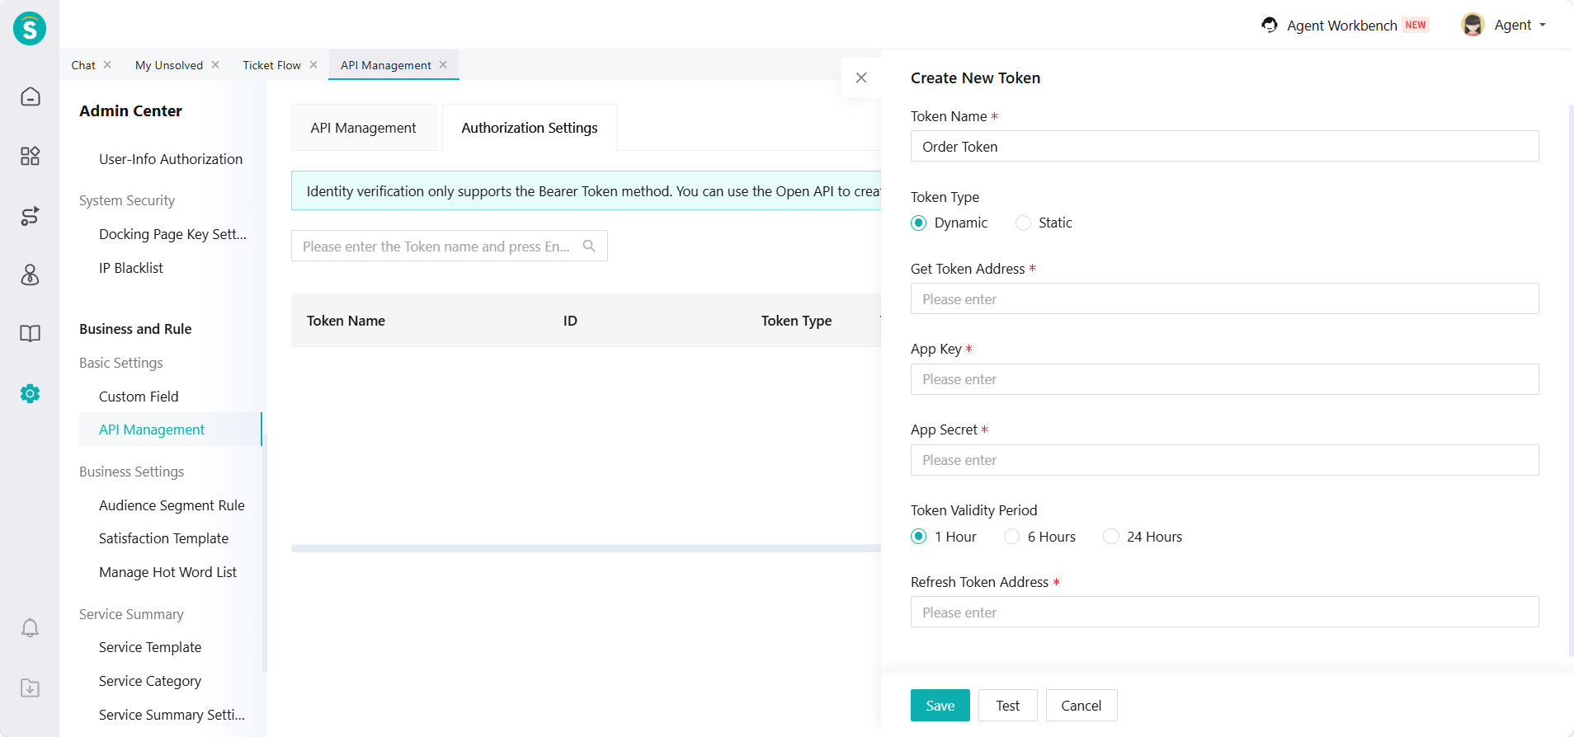The height and width of the screenshot is (737, 1574).
Task: Click the horizontal scrollbar under token table
Action: coord(586,548)
